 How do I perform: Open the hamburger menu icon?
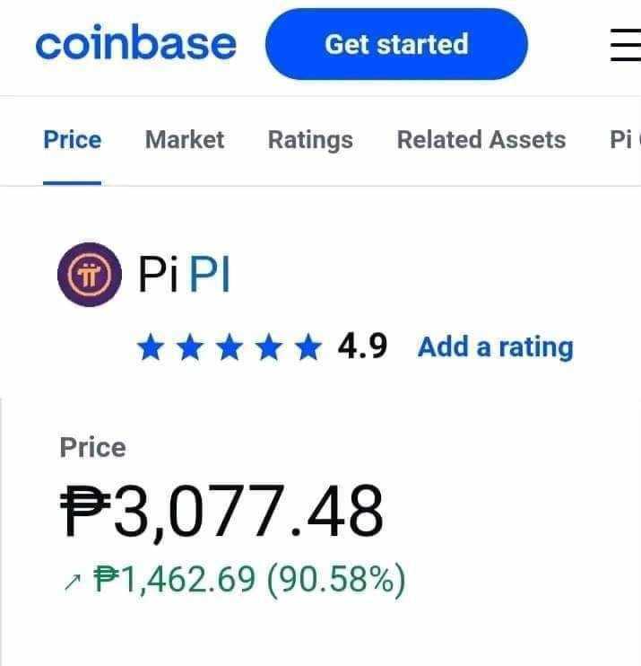[626, 45]
